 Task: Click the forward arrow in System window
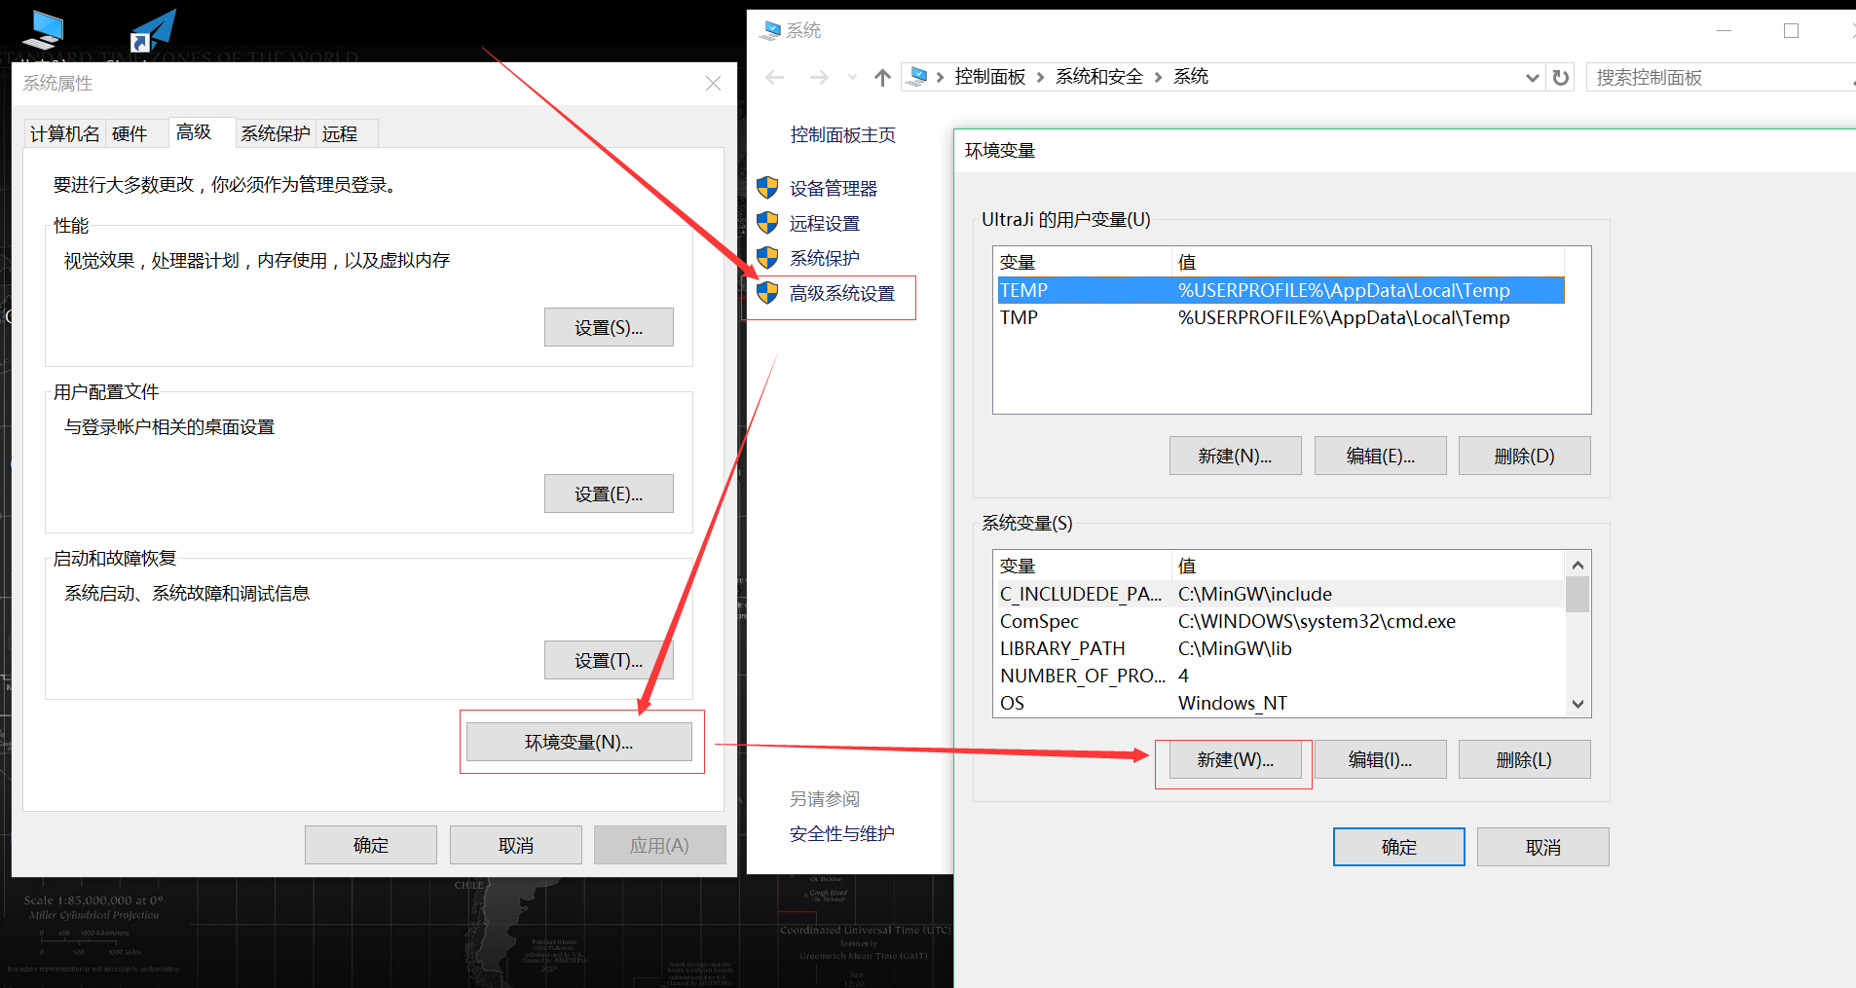(x=819, y=77)
